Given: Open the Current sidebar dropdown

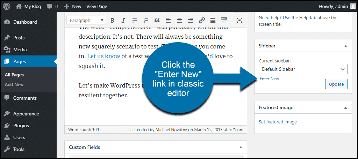Looking at the screenshot, I should [303, 69].
